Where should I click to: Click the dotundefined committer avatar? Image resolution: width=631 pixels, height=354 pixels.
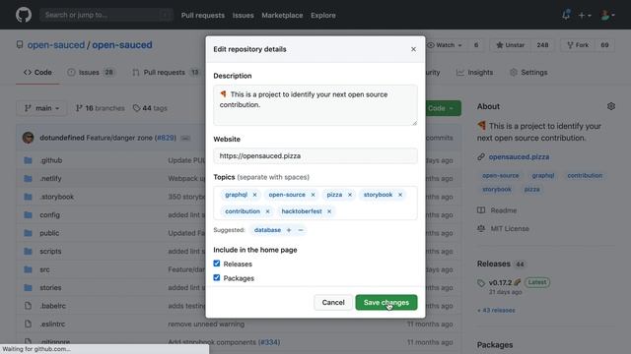(x=29, y=138)
